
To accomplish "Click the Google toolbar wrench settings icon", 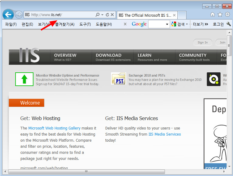I will 229,24.
